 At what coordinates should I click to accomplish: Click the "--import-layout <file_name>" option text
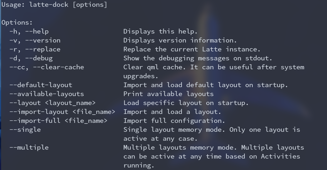[62, 112]
